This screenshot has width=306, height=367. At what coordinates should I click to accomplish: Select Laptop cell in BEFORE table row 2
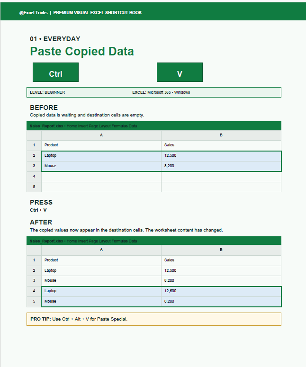coord(101,156)
